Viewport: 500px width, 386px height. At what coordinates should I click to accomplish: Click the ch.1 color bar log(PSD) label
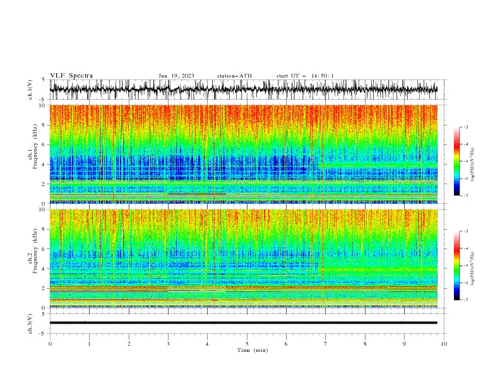[472, 165]
